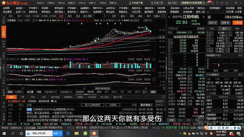244x137 pixels.
Task: Toggle the 画线 drawing tools button
Action: tap(140, 16)
